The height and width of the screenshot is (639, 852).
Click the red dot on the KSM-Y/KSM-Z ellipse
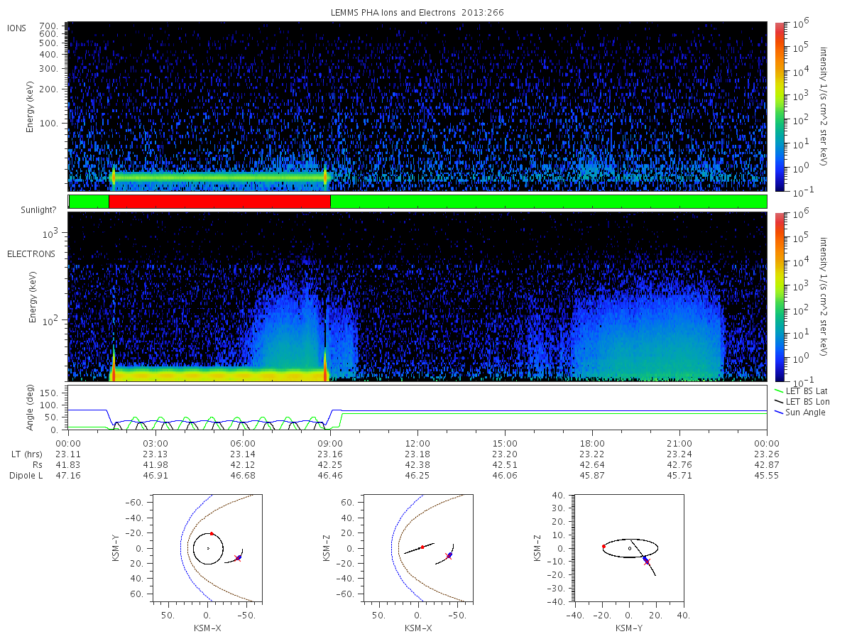[x=603, y=546]
